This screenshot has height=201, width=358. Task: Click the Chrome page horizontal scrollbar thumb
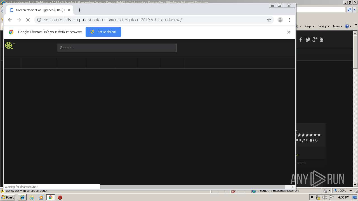[193, 187]
